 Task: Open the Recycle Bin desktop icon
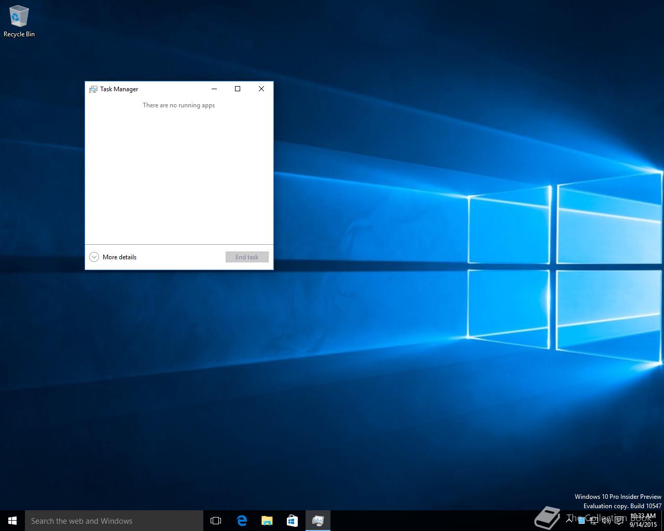(19, 22)
